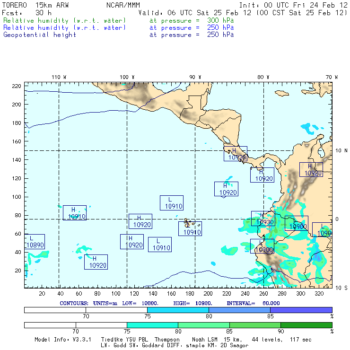Click the "TORERO 15km ARW" title text
This screenshot has height=350, width=350.
point(35,5)
